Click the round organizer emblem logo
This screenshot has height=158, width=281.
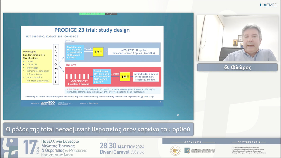[x=175, y=151]
